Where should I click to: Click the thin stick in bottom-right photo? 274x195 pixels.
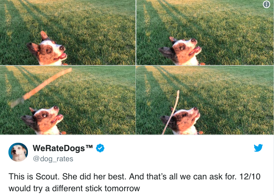(171, 112)
